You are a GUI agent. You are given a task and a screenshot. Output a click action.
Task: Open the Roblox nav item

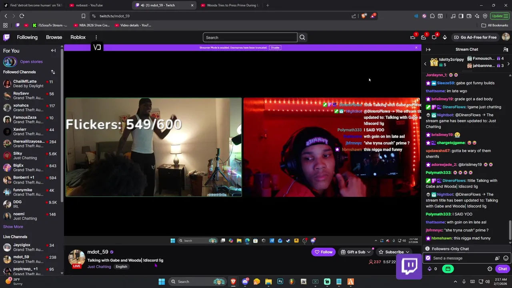[x=78, y=37]
